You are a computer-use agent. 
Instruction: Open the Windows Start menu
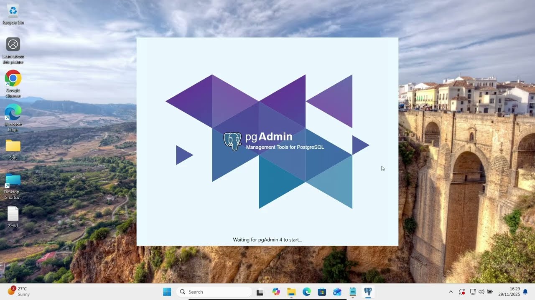(167, 292)
